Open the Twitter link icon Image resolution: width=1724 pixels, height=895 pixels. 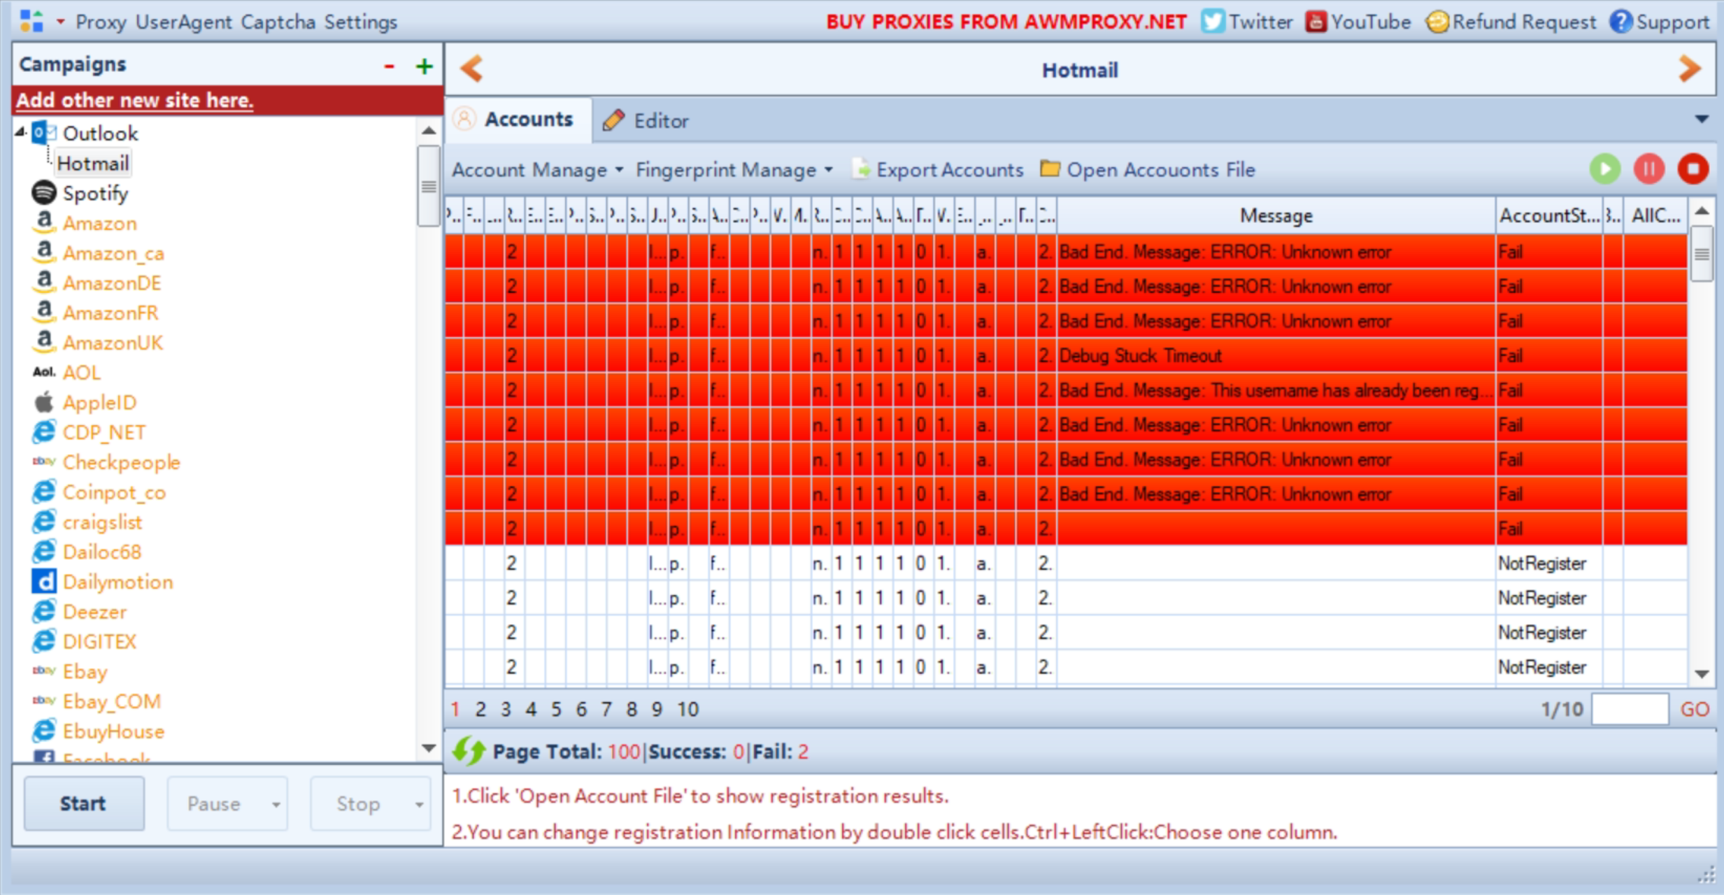click(1213, 22)
